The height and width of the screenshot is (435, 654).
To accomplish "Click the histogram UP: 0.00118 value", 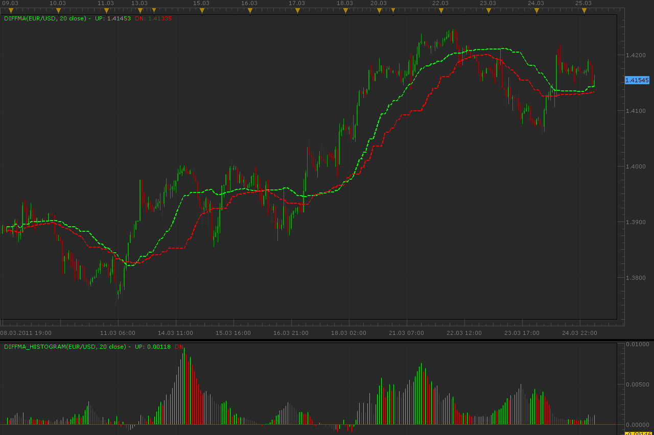I will pos(153,347).
